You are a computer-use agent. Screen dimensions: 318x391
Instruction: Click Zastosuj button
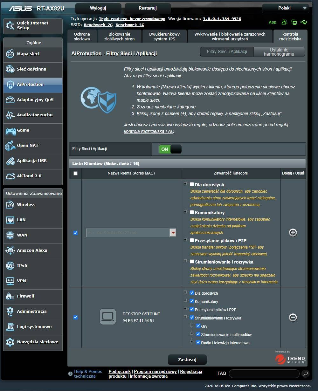point(187,360)
